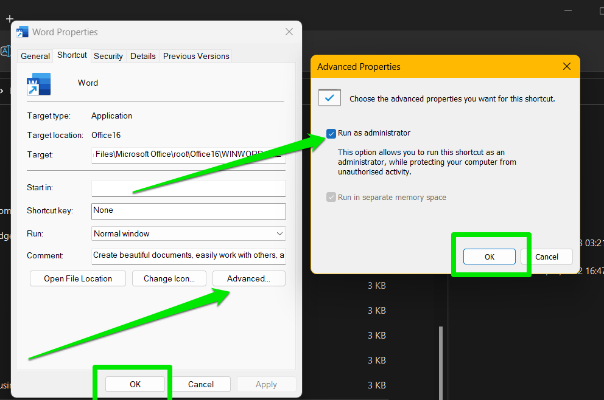Click the Word icon in the Properties title bar

tap(23, 31)
